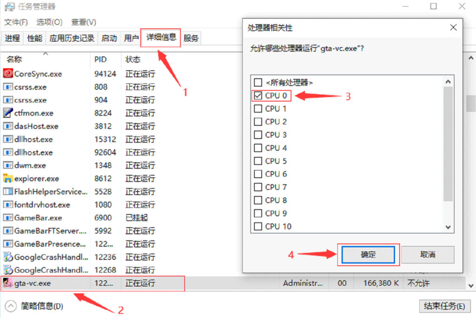Click the 结束任务 button
The image size is (476, 318).
(445, 306)
